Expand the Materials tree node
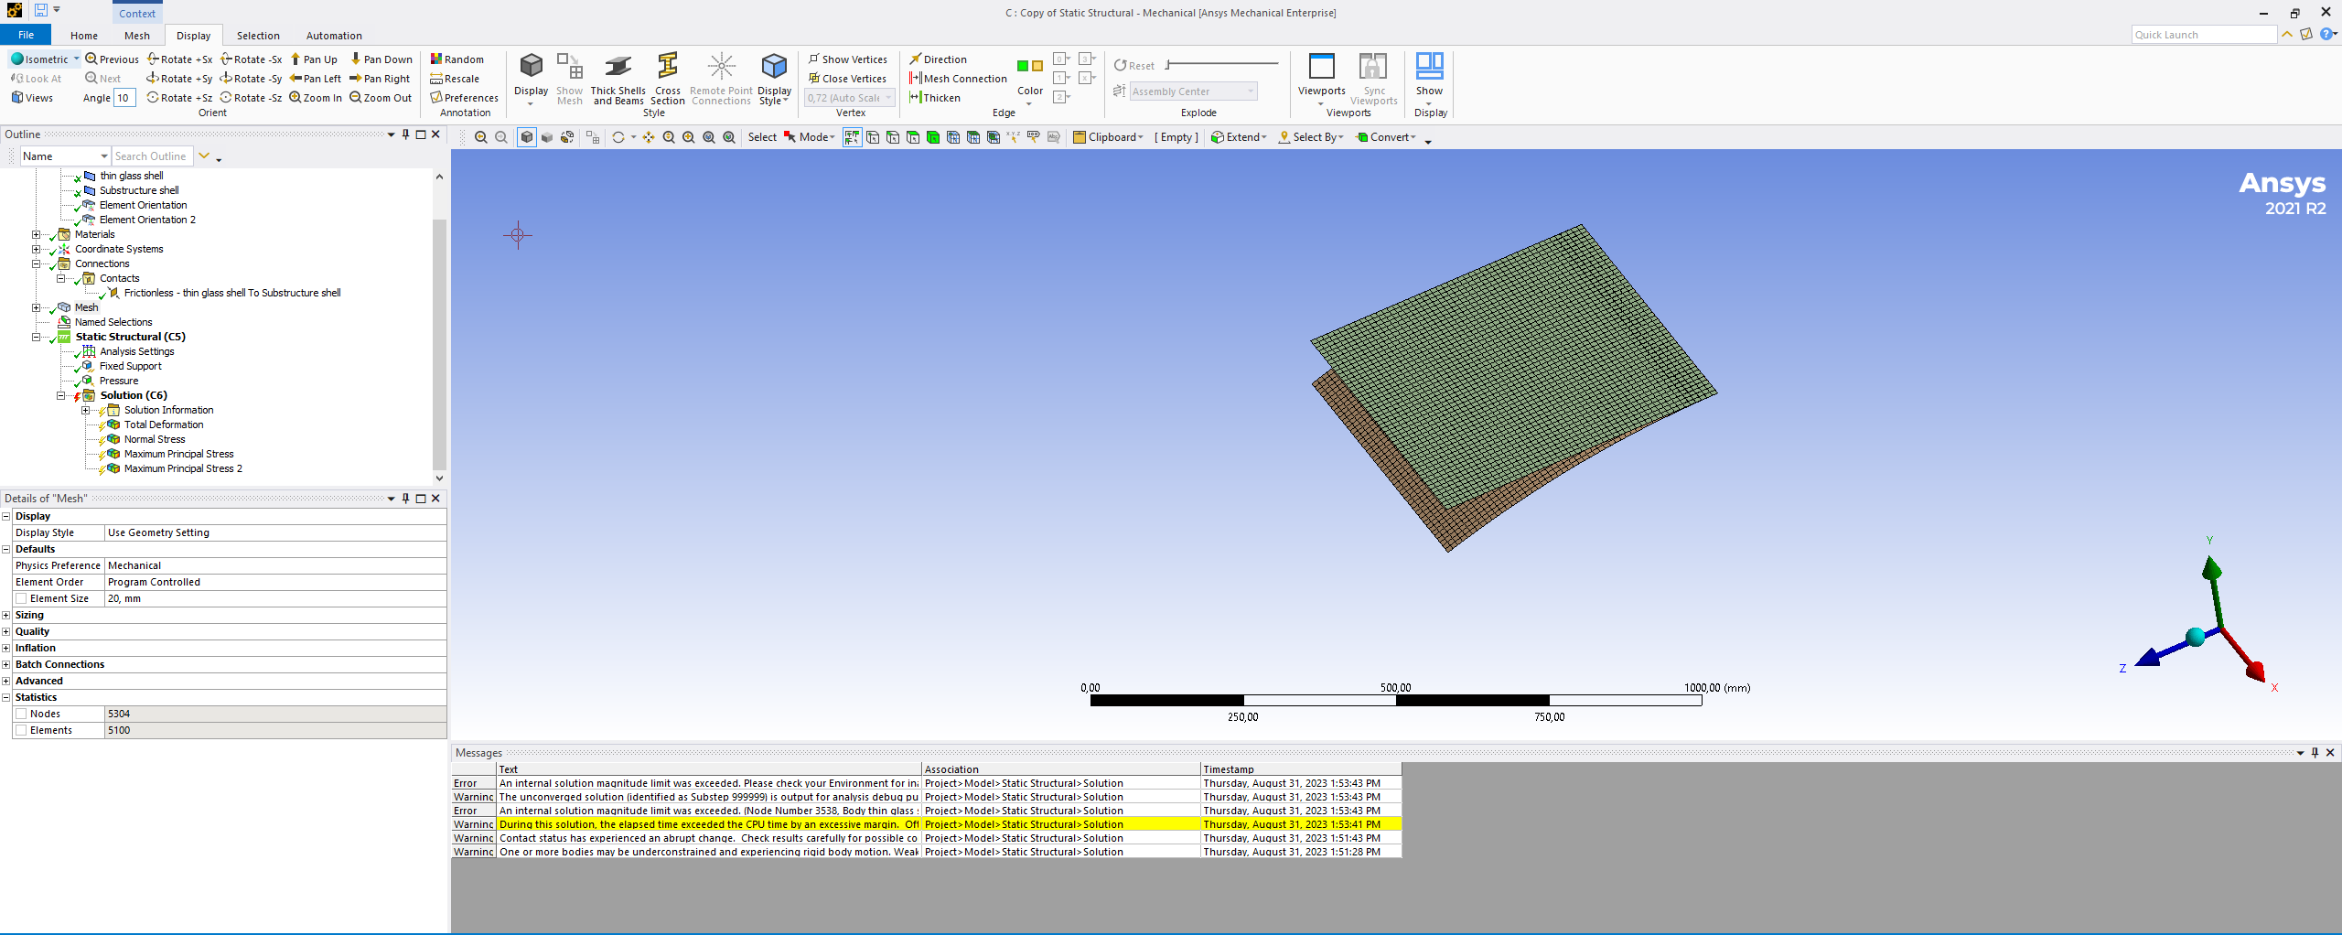Image resolution: width=2342 pixels, height=935 pixels. coord(37,234)
